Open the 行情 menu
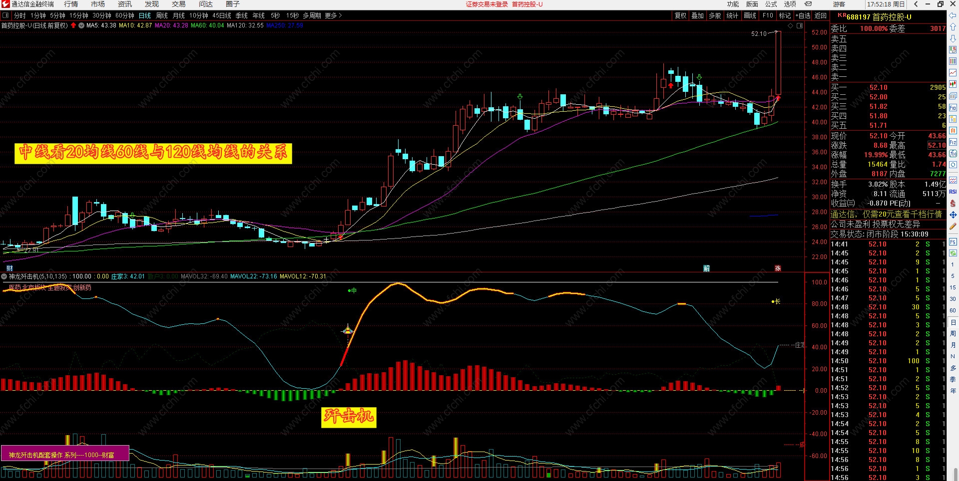The height and width of the screenshot is (481, 959). pyautogui.click(x=71, y=4)
